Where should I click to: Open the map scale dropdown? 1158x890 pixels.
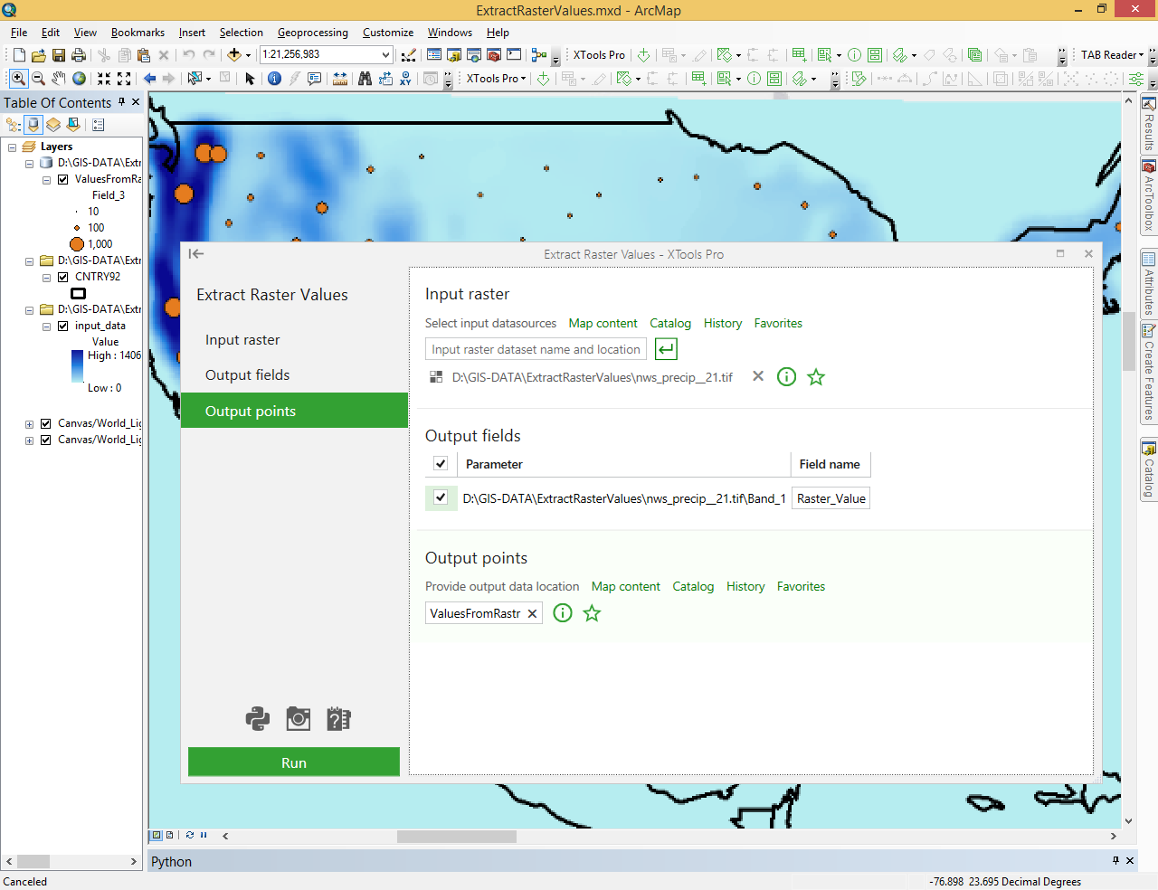385,55
